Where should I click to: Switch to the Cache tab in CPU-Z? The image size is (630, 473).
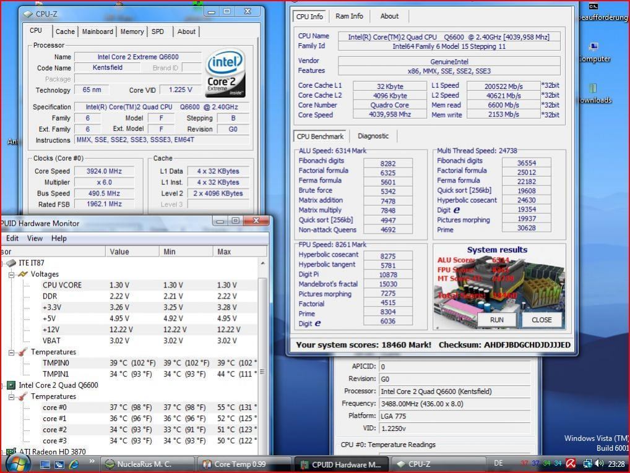(x=65, y=32)
